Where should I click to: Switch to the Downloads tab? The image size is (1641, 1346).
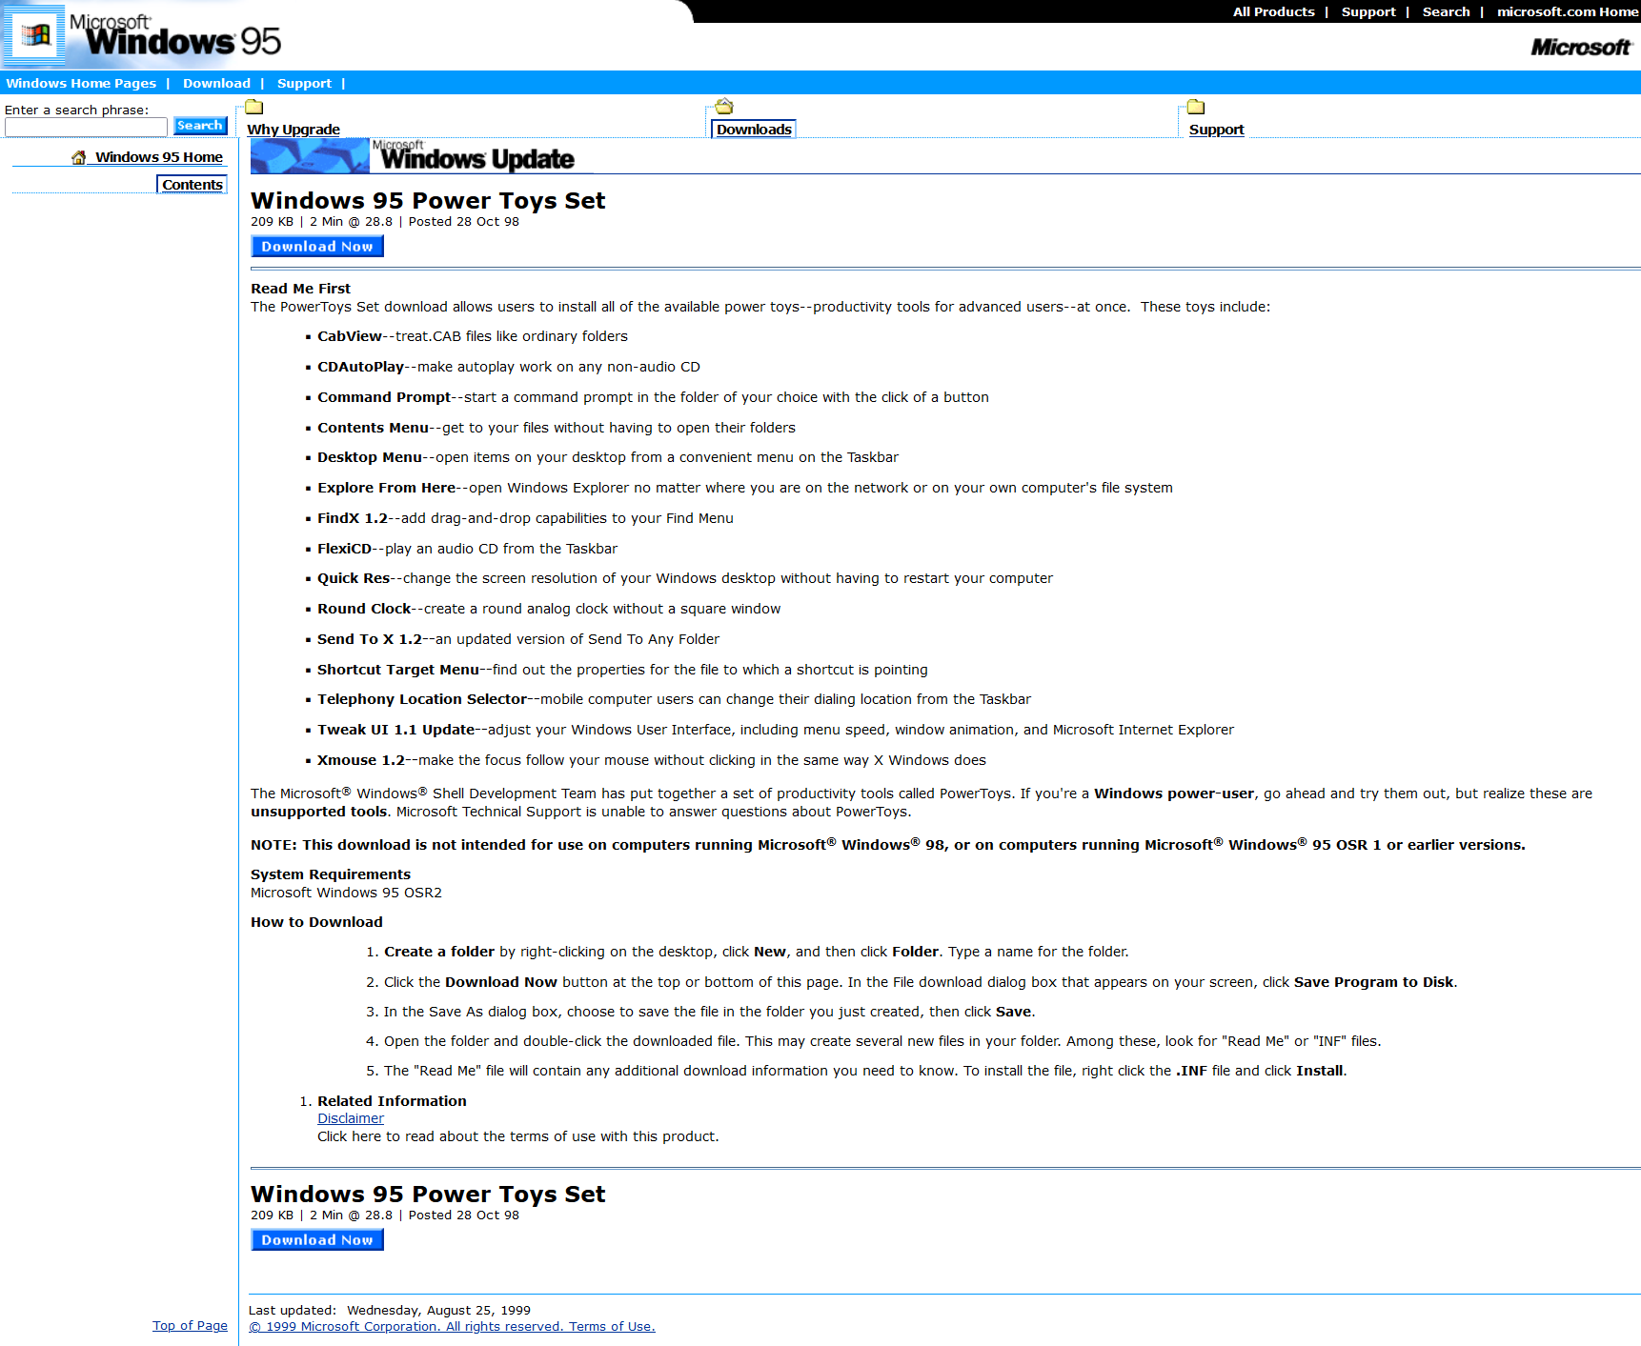pyautogui.click(x=754, y=130)
